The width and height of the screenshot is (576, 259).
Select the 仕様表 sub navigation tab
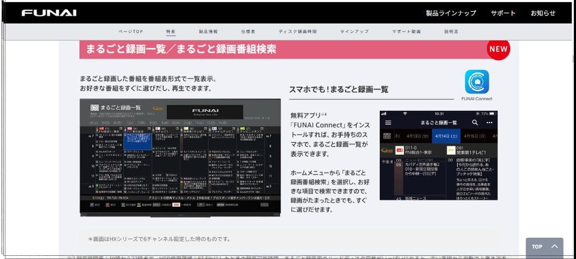coord(249,31)
